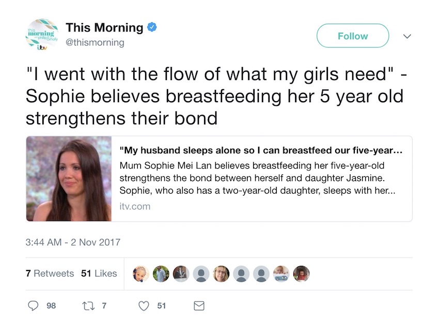Click the article card woman's thumbnail
This screenshot has height=332, width=439.
(x=69, y=179)
